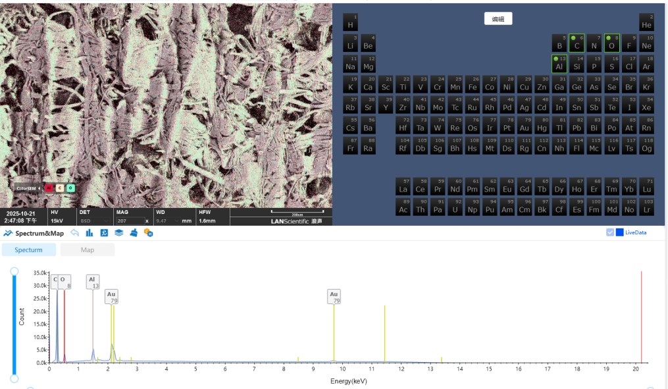Screen dimensions: 668x389
Task: Click the Al tag on ColorSEM legend
Action: [49, 188]
